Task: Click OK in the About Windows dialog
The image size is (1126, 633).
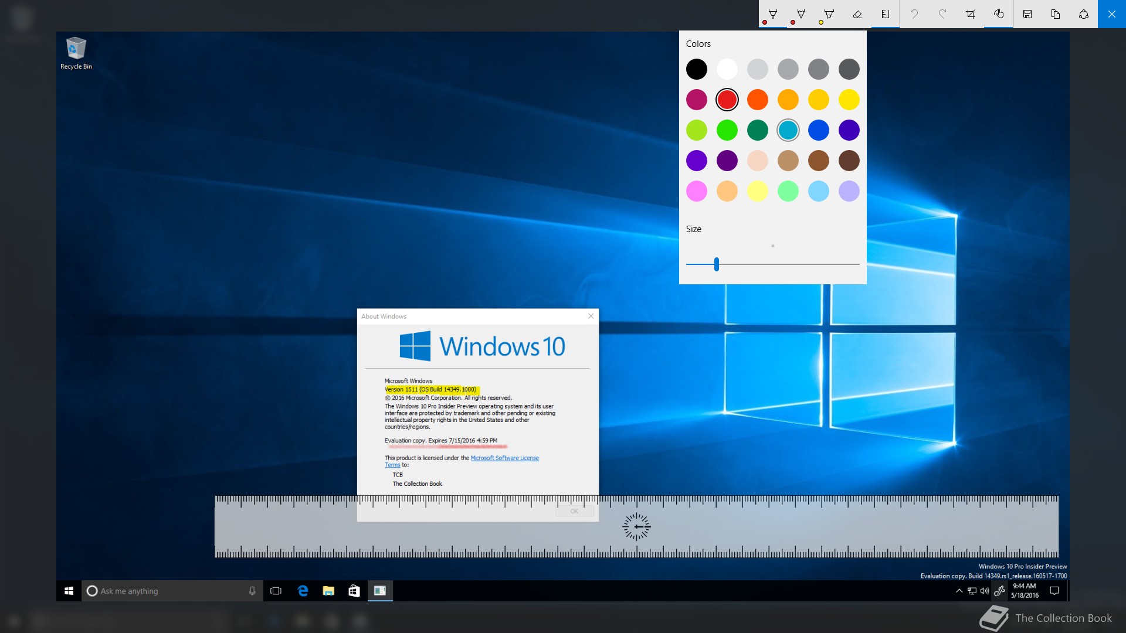Action: pos(575,511)
